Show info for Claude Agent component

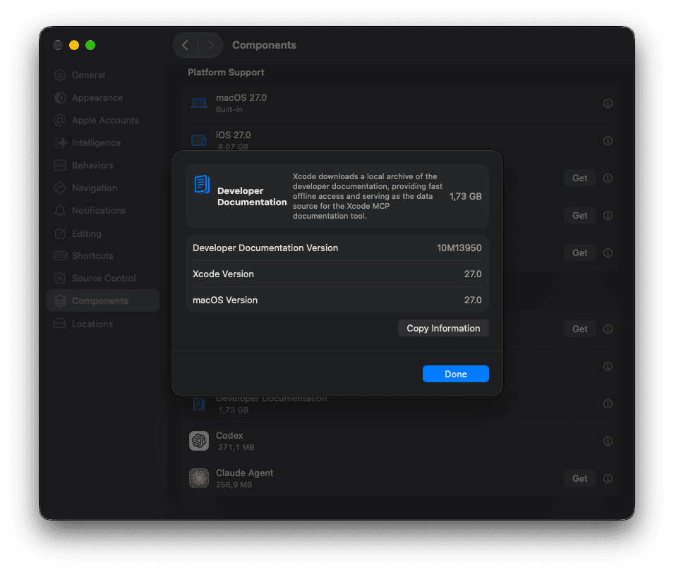tap(608, 478)
